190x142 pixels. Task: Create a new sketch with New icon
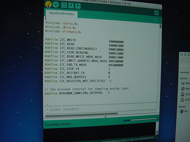coord(64,5)
